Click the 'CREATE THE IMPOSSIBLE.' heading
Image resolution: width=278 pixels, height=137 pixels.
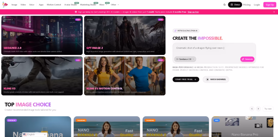pyautogui.click(x=198, y=38)
